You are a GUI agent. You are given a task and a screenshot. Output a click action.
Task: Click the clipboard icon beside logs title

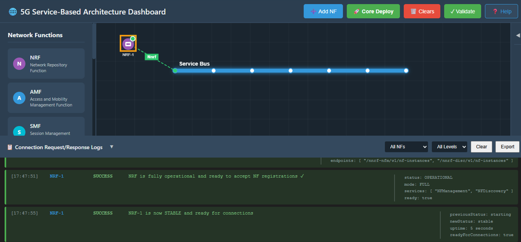[x=10, y=147]
